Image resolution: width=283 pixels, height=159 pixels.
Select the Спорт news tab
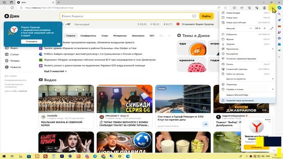coord(105,36)
